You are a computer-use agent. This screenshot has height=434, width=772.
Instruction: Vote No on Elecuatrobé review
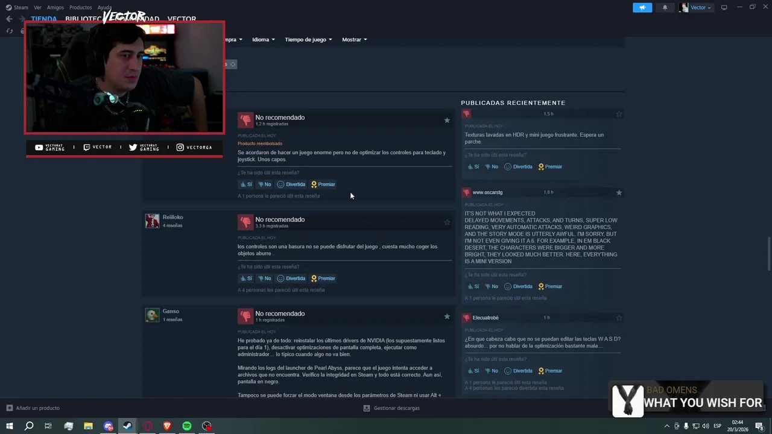492,371
